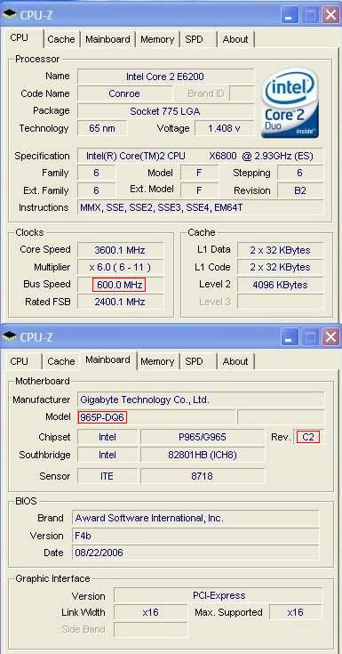Open the Cache tab in the top window
The height and width of the screenshot is (654, 342).
point(60,39)
